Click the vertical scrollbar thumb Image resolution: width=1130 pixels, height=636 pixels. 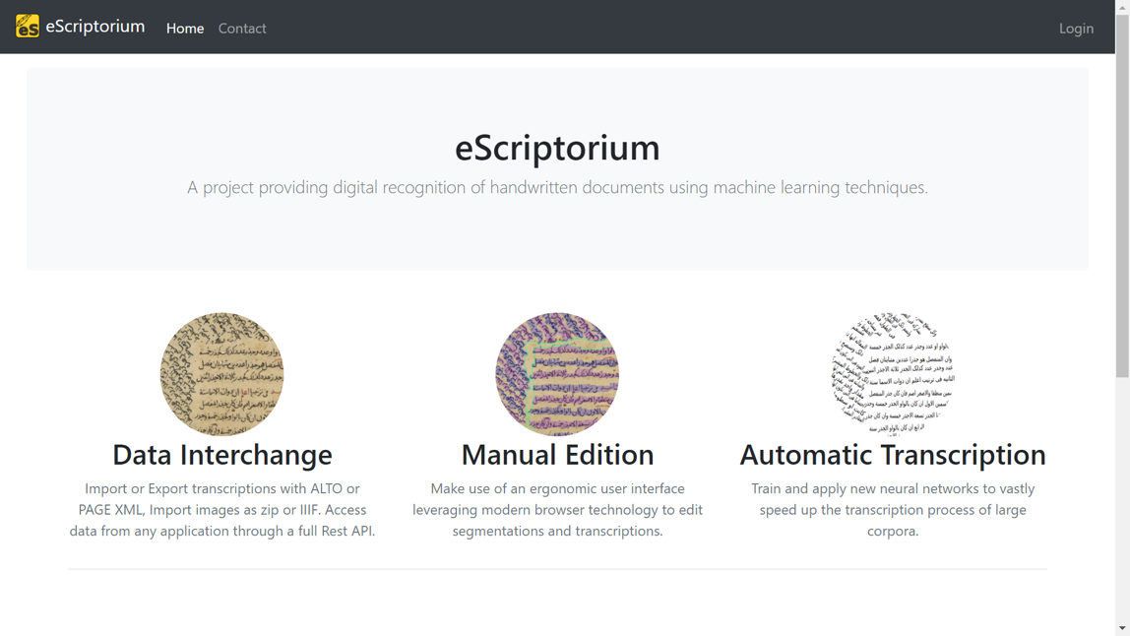click(1122, 195)
